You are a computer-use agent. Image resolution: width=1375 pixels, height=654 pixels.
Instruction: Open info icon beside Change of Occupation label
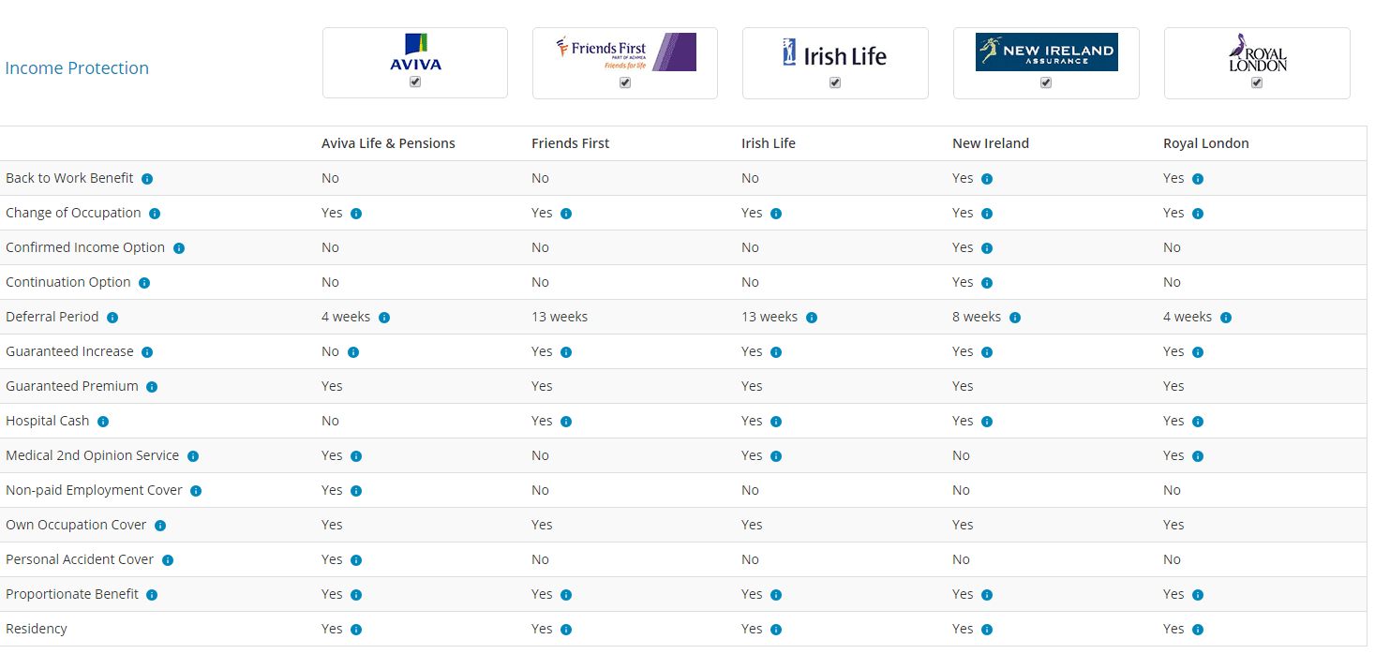(x=155, y=214)
